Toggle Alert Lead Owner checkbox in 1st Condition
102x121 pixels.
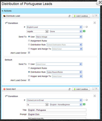pos(29,53)
